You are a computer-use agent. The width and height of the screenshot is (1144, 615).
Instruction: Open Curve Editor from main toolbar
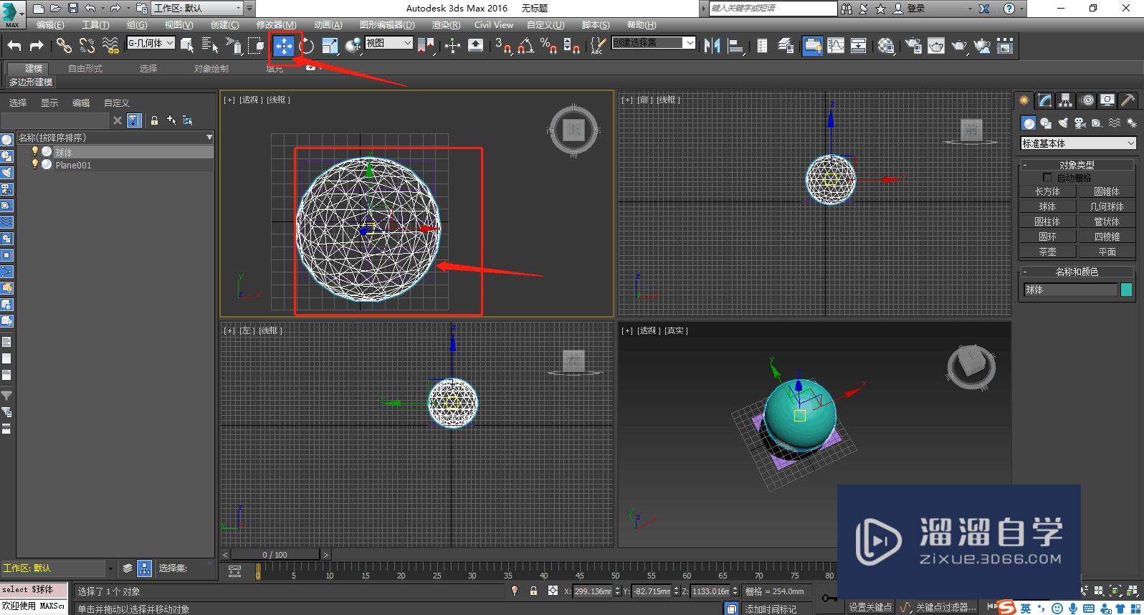tap(836, 46)
